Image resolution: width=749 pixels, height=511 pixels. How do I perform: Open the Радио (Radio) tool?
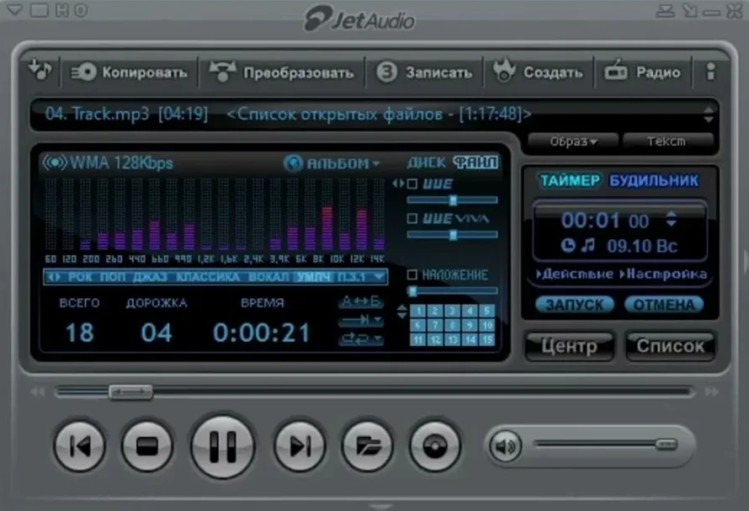(x=645, y=72)
